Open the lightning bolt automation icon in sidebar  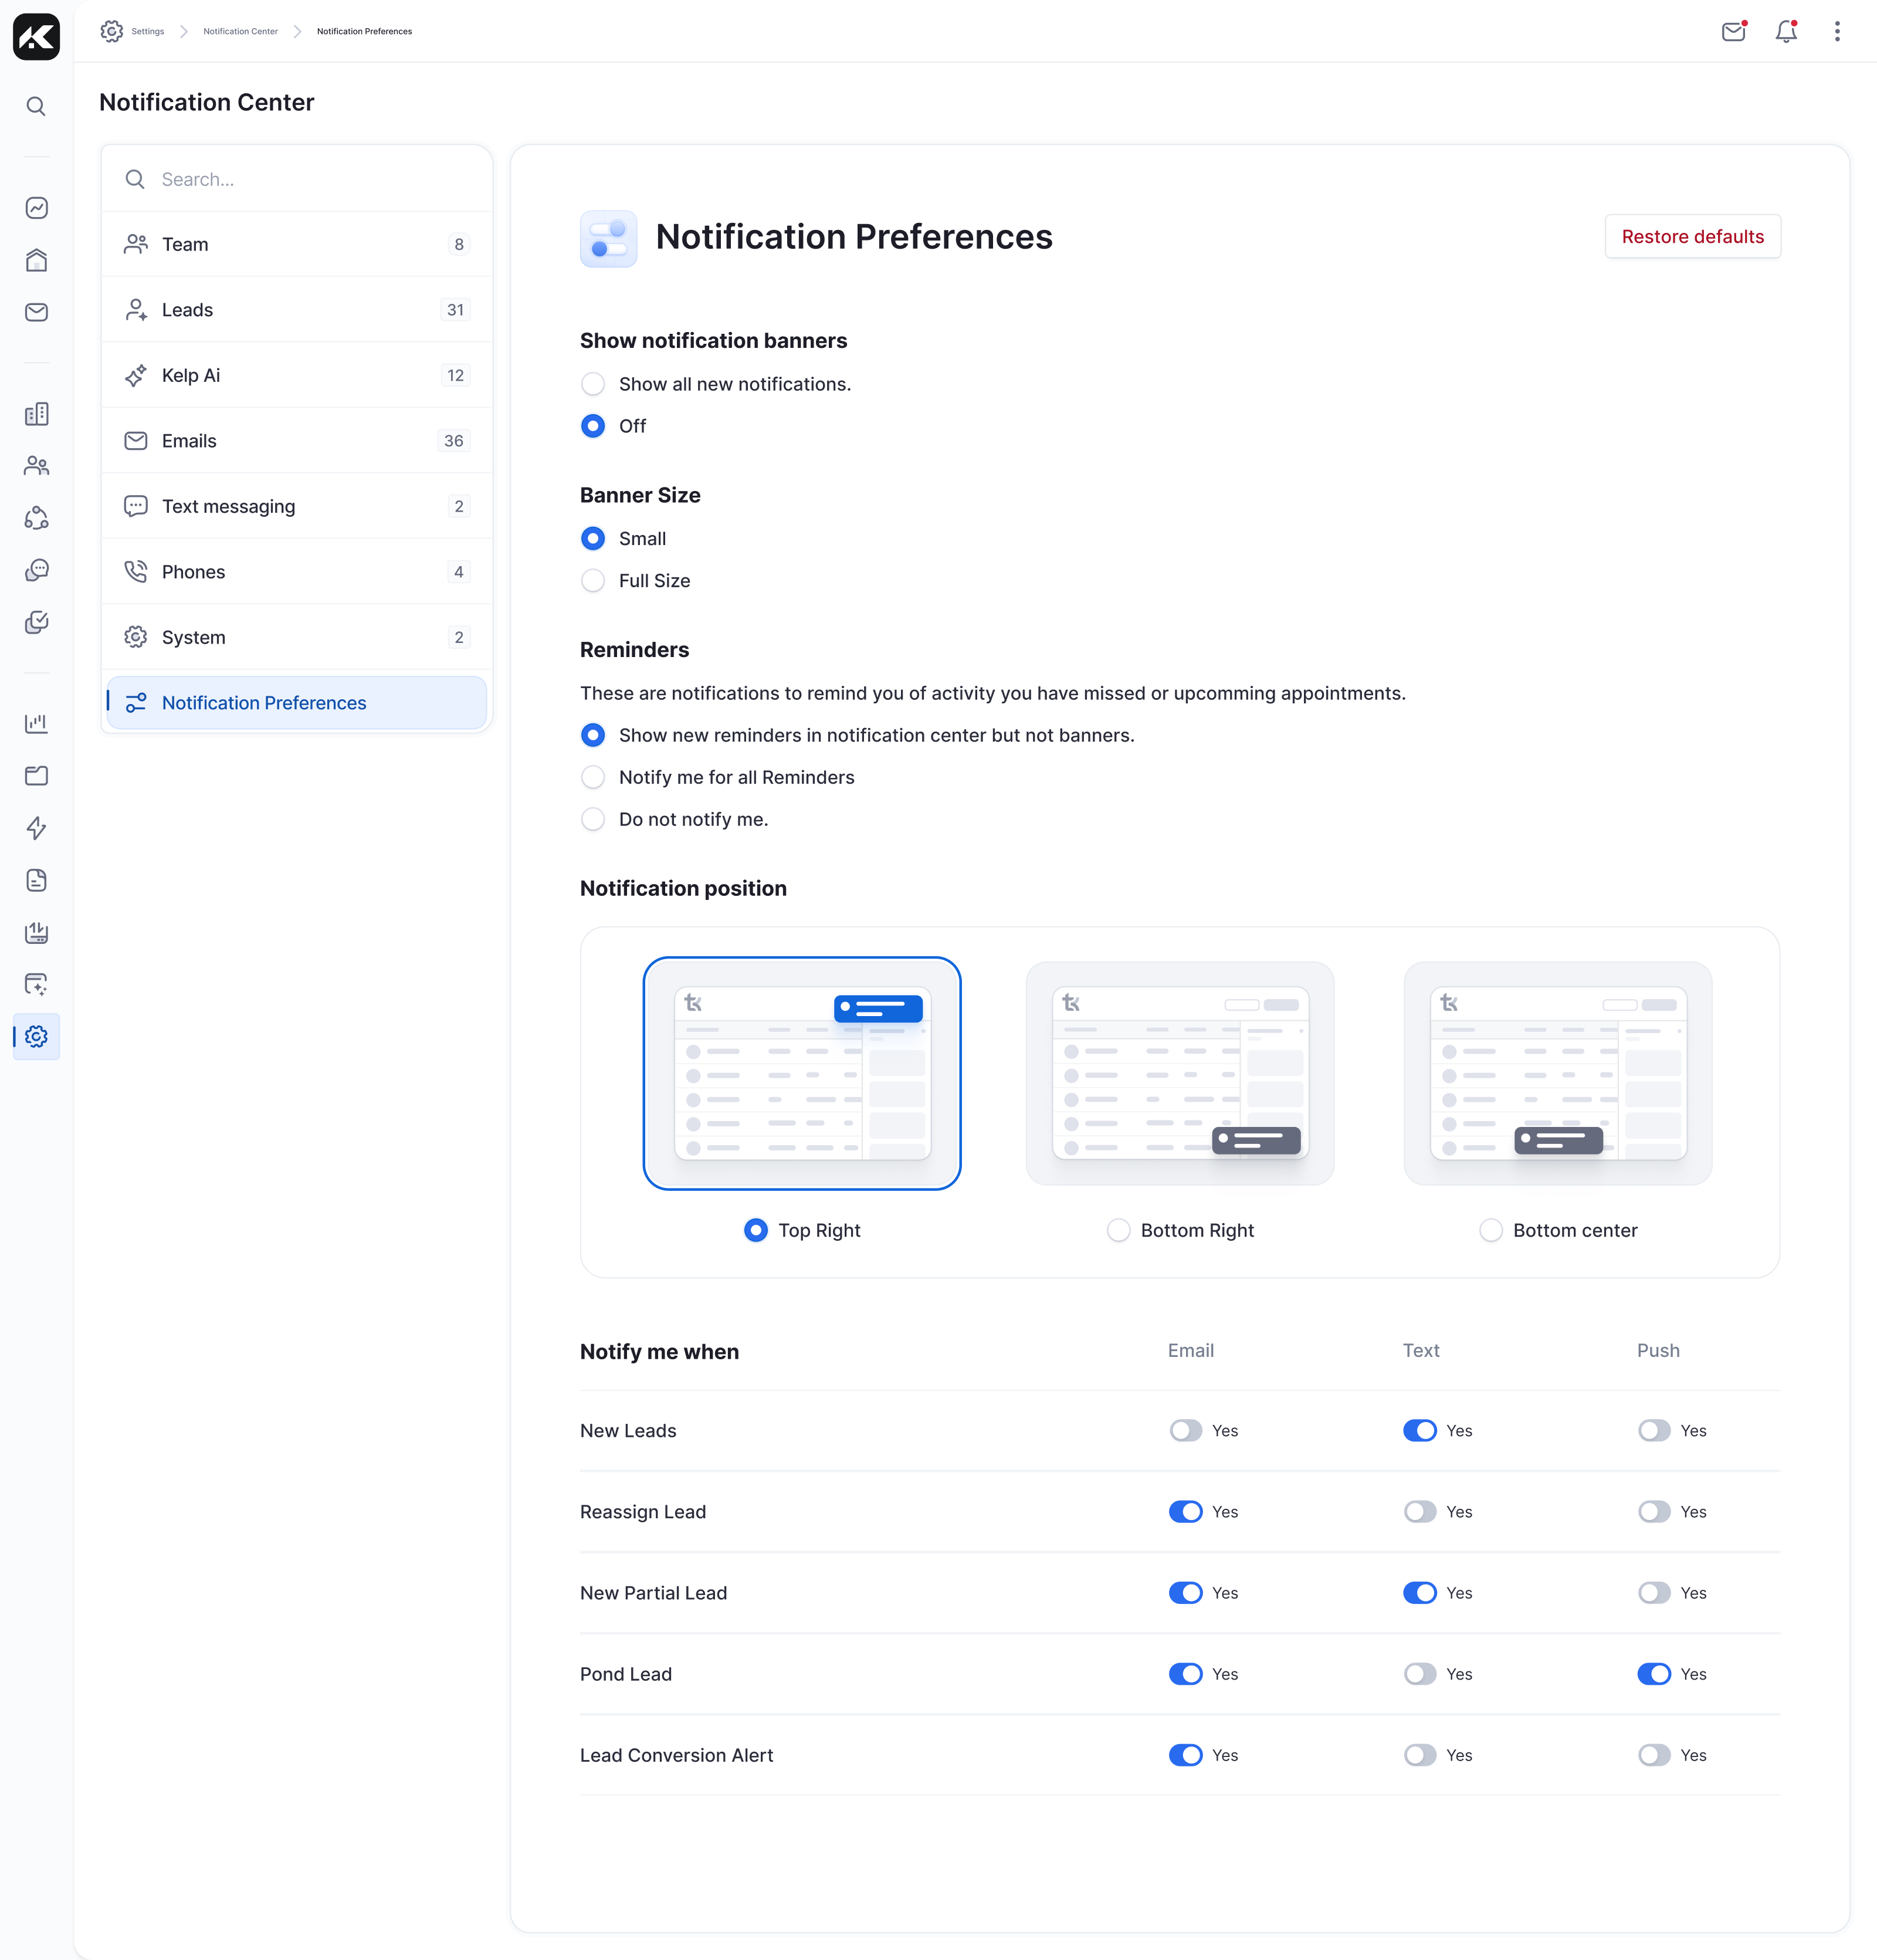(36, 828)
